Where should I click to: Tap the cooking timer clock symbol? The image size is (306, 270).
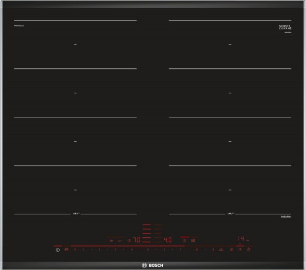tap(240, 250)
